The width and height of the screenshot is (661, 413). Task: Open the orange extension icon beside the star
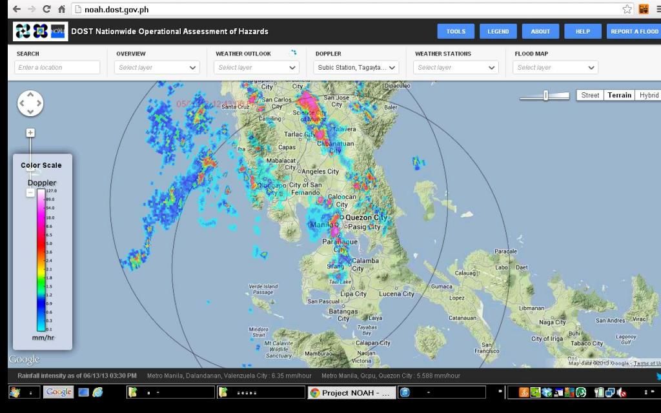(x=644, y=9)
